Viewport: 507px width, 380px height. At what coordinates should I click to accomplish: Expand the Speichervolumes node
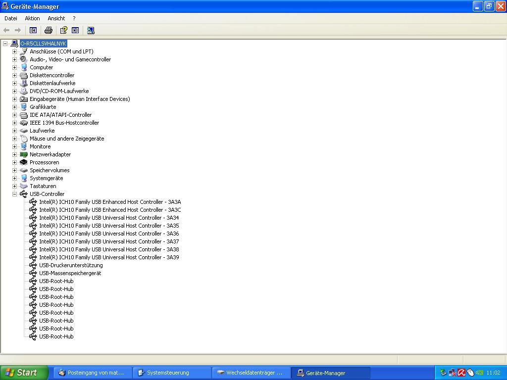click(x=14, y=170)
